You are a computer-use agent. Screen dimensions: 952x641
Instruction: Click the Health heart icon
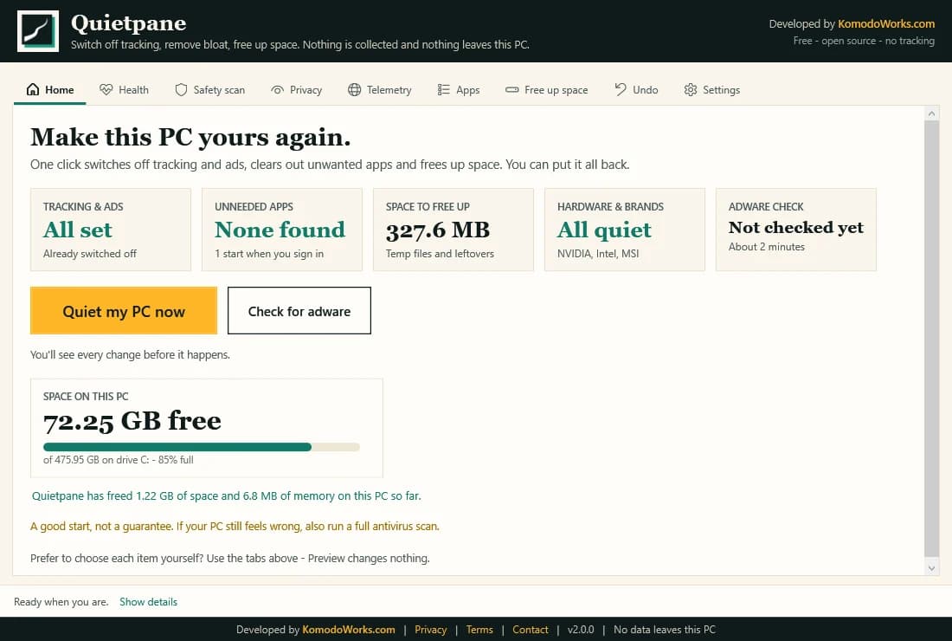[x=106, y=89]
